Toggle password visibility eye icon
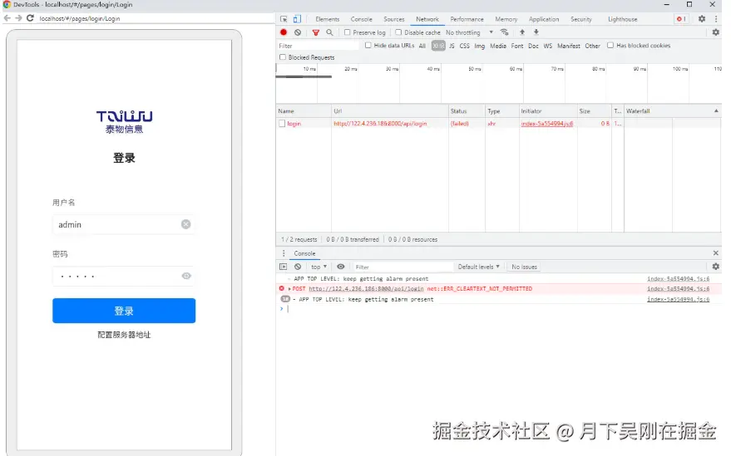 point(186,276)
